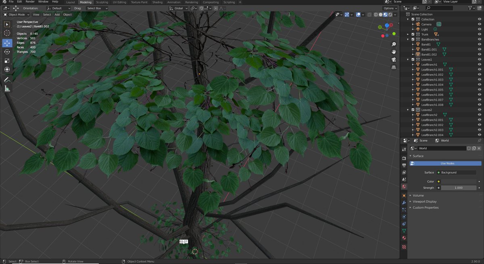
Task: Expand the Custom Properties panel
Action: [x=426, y=208]
